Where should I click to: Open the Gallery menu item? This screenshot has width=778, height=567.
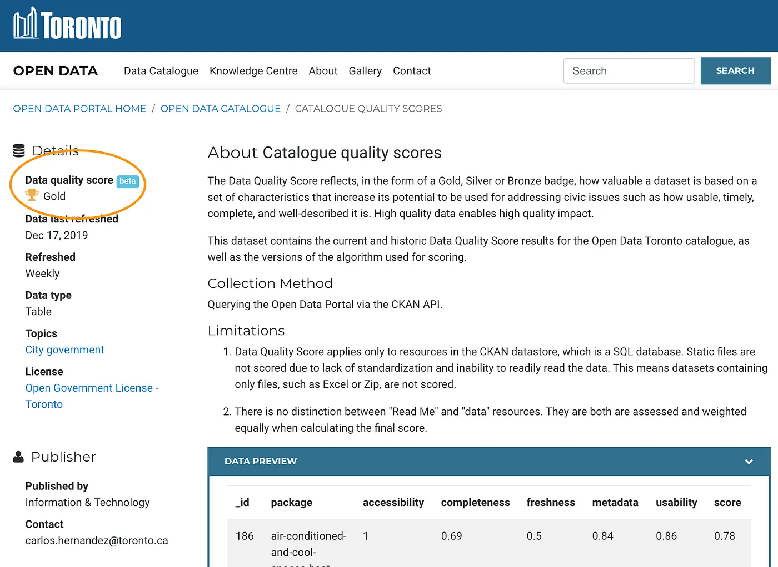click(x=365, y=71)
